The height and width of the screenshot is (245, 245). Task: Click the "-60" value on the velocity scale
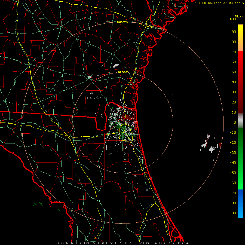(233, 183)
